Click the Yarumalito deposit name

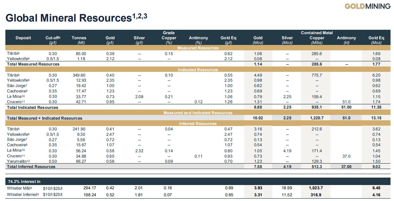pos(19,161)
